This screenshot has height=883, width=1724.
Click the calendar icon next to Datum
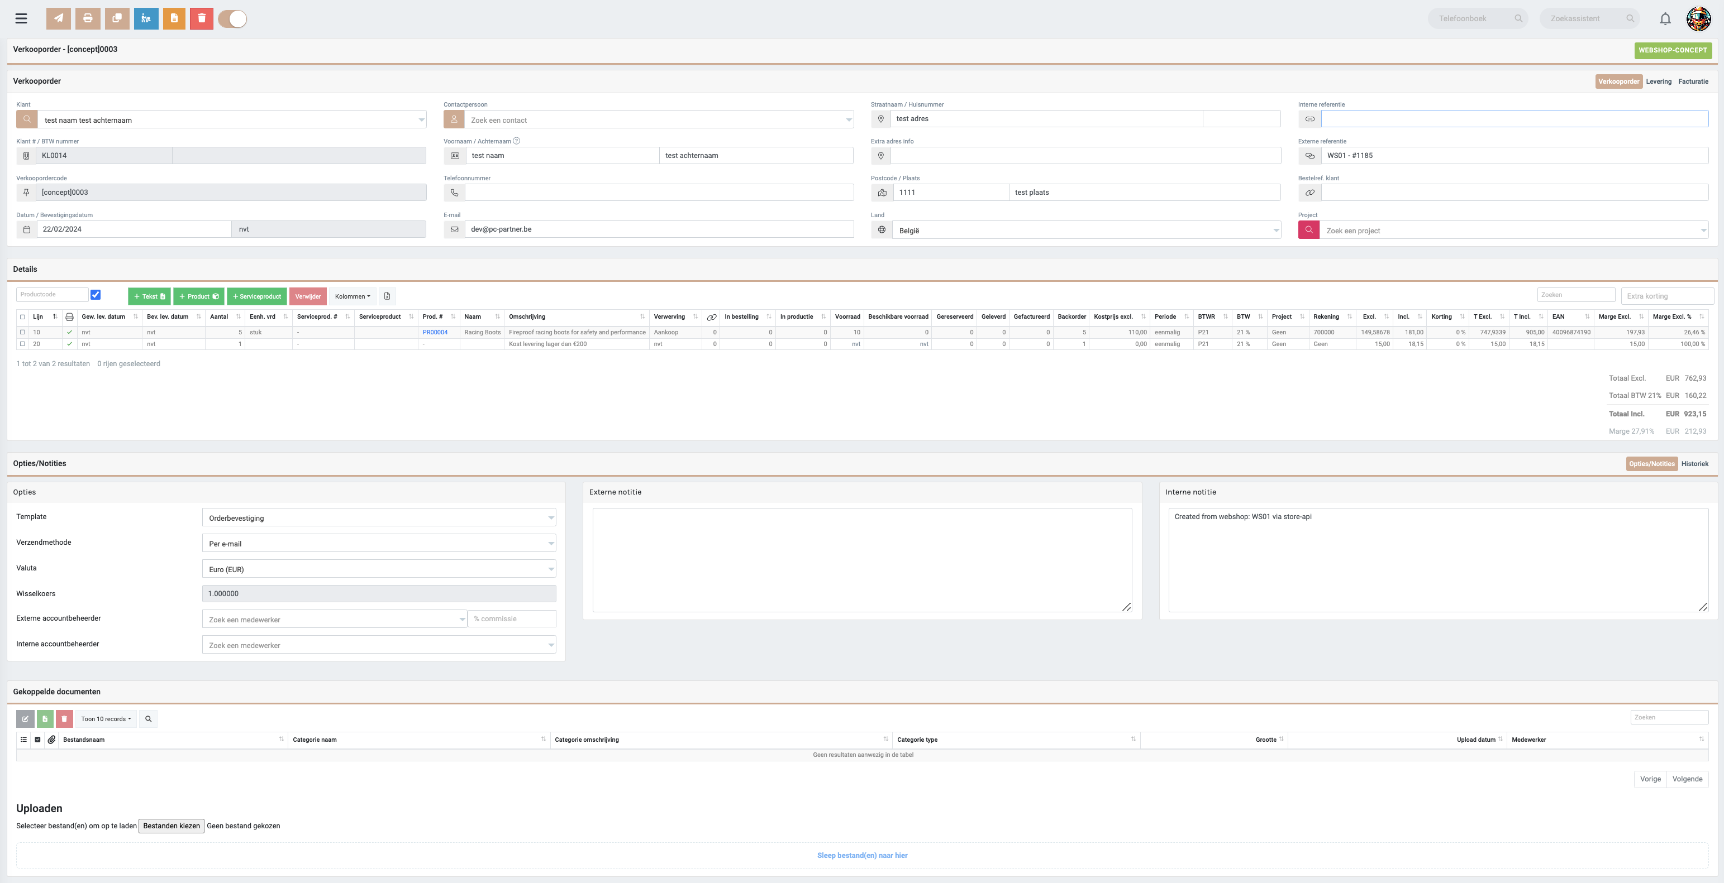click(27, 229)
